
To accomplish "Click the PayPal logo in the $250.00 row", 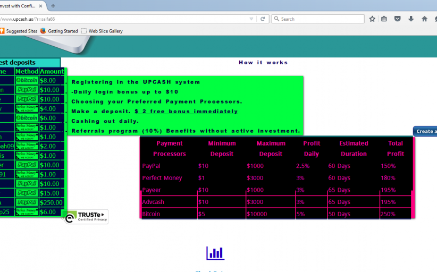I will click(27, 202).
